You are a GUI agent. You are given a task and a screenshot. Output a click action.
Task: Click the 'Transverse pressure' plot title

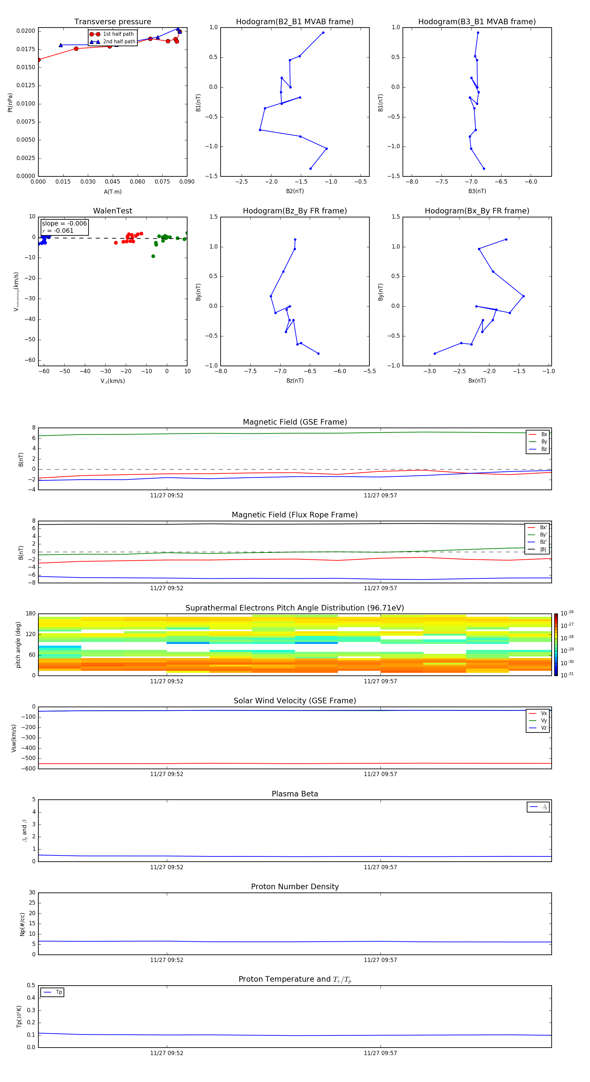coord(112,22)
